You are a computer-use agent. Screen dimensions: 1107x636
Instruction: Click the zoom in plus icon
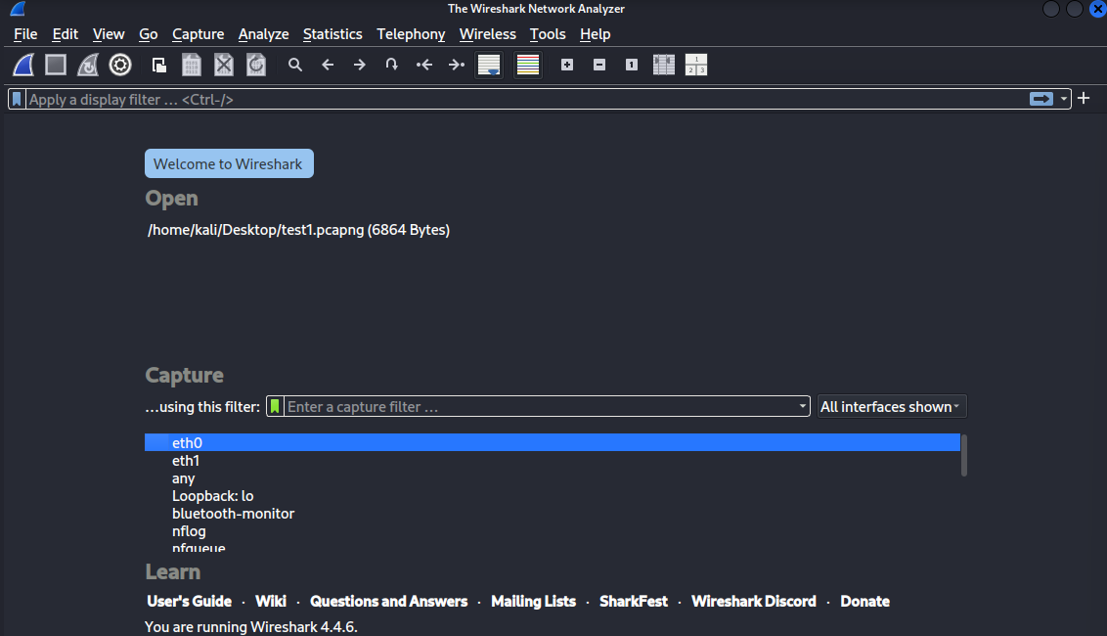567,65
